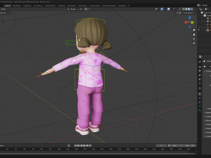Viewport: 211px width, 158px height.
Task: Jump to the timeline start frame
Action: [x=76, y=146]
